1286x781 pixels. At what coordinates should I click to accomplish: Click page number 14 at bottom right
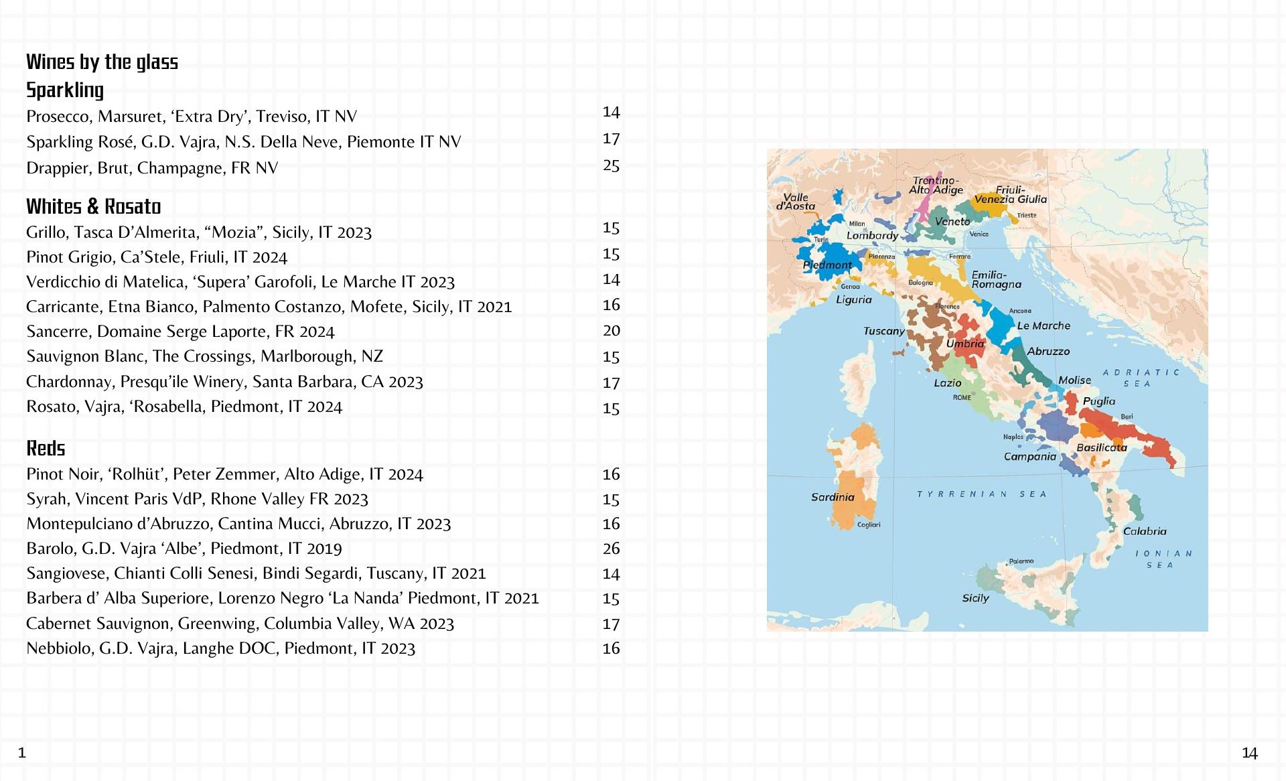(1250, 753)
